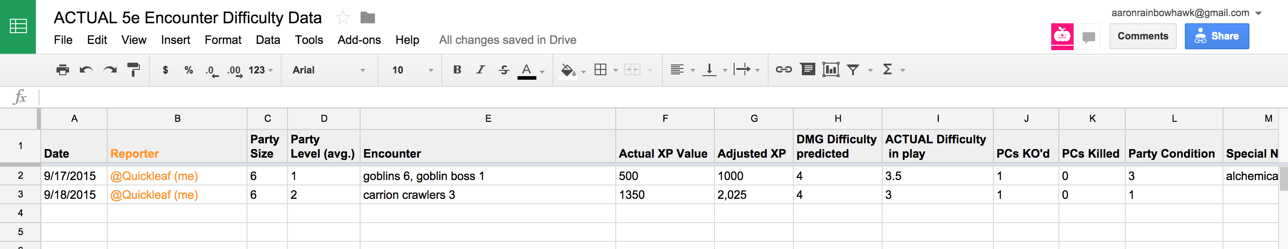Expand account menu arrow
Image resolution: width=1288 pixels, height=249 pixels.
(x=1258, y=13)
